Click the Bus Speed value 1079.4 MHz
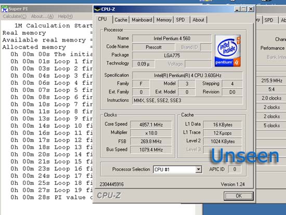The height and width of the screenshot is (215, 286). 151,150
